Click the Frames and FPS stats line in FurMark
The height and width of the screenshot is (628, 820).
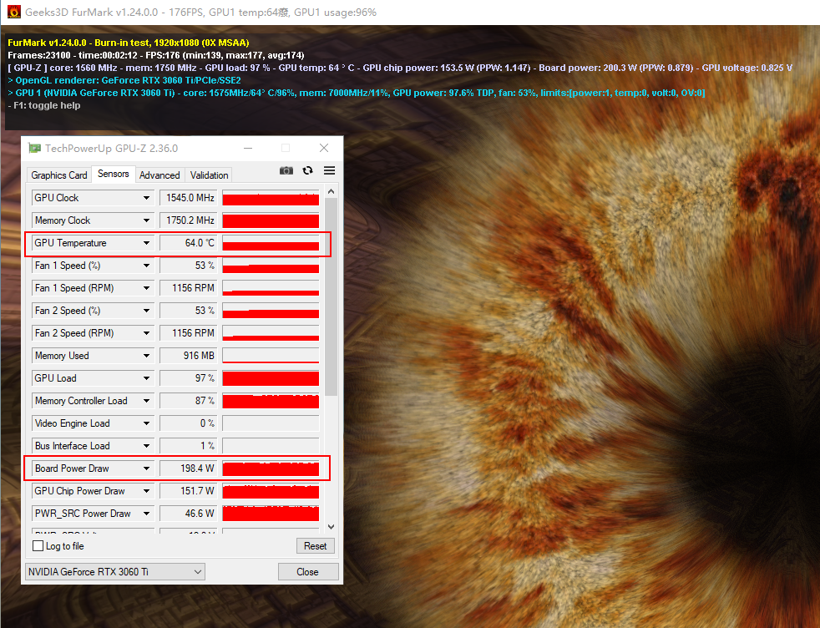[156, 55]
